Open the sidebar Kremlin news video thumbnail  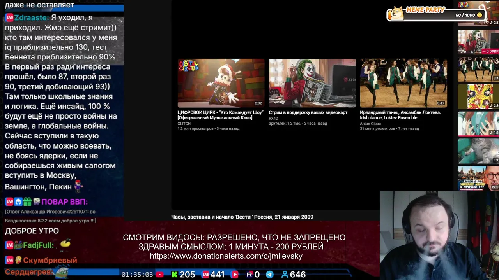click(478, 178)
